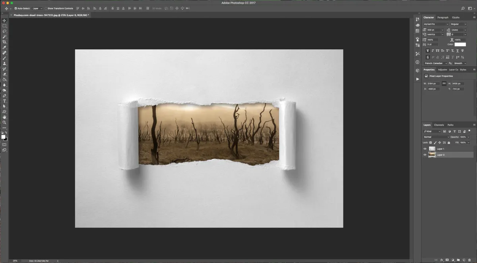The height and width of the screenshot is (263, 477).
Task: Select the Path Selection tool
Action: pyautogui.click(x=4, y=106)
